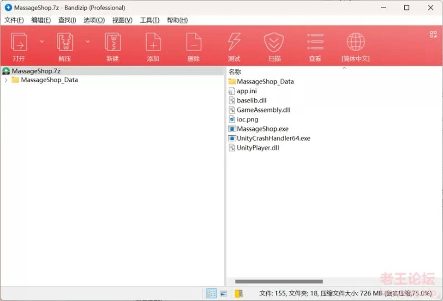
Task: Select the app.ini file
Action: click(246, 91)
